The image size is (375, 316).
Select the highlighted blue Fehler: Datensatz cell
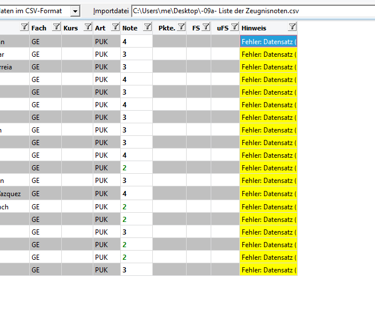pyautogui.click(x=269, y=41)
